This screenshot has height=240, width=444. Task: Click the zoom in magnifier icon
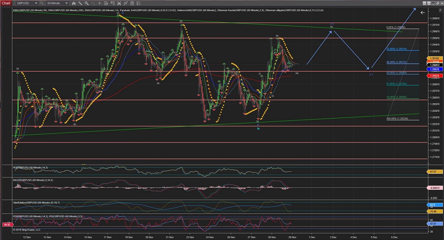coord(86,3)
